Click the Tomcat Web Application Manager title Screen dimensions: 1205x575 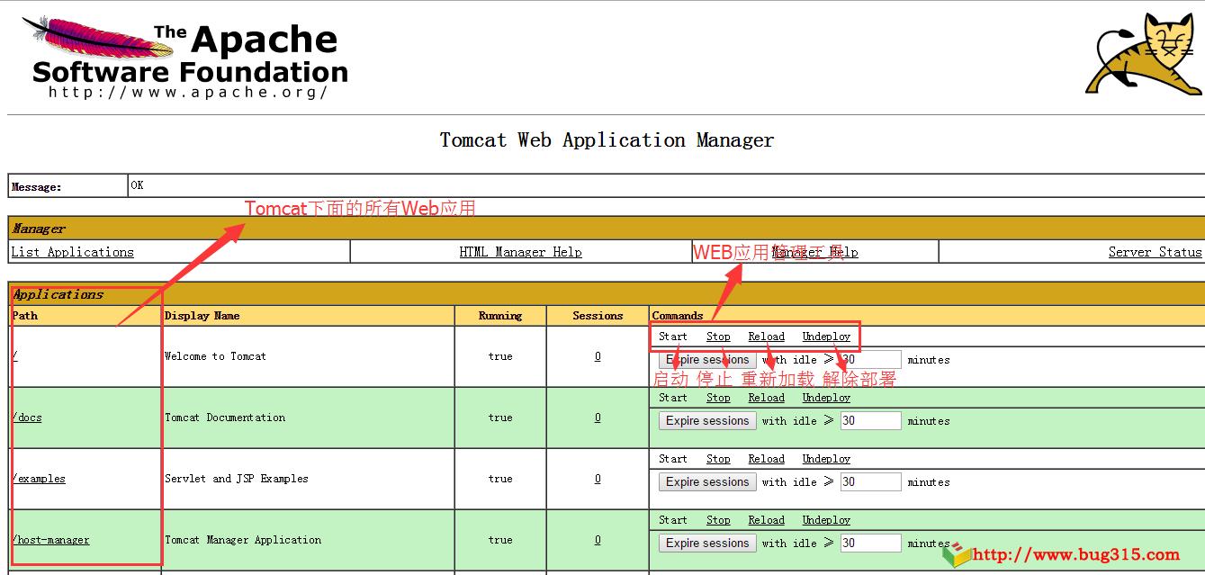pyautogui.click(x=607, y=140)
